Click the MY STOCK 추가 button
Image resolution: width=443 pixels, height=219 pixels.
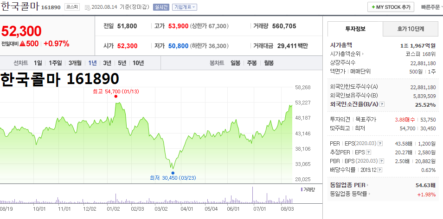click(x=391, y=7)
